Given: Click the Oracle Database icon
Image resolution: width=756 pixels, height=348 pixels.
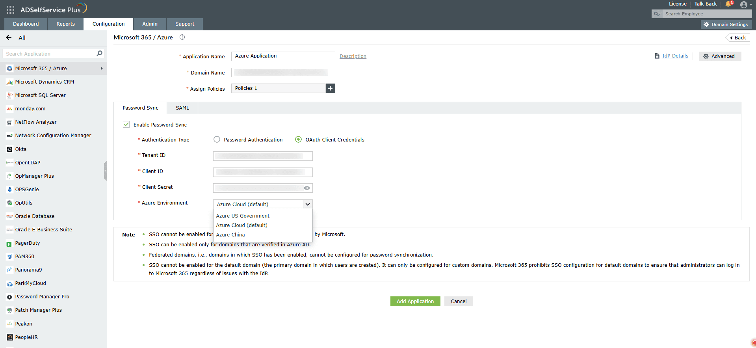Looking at the screenshot, I should (10, 216).
